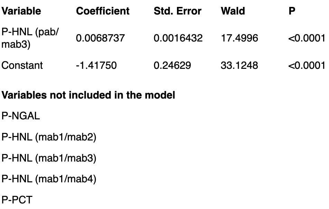Click coefficient value 0.0068737
Viewport: 329px width, 209px height.
tap(100, 38)
